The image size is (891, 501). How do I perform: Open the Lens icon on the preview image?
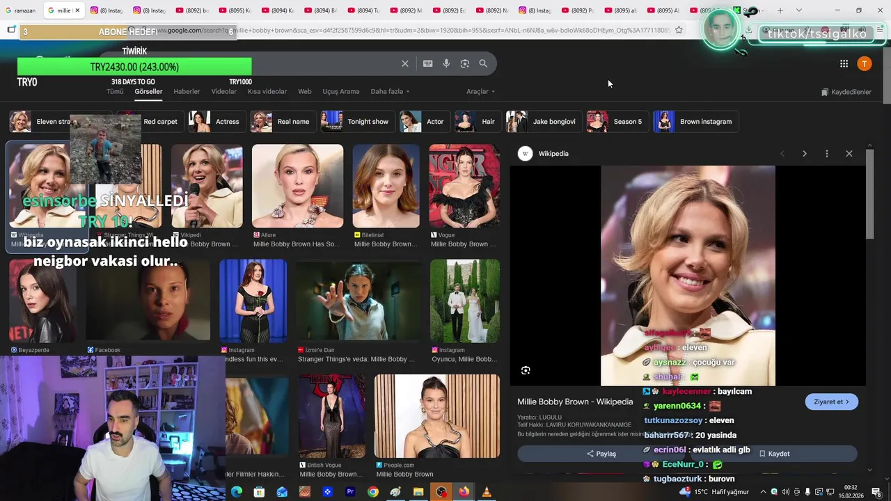tap(526, 370)
